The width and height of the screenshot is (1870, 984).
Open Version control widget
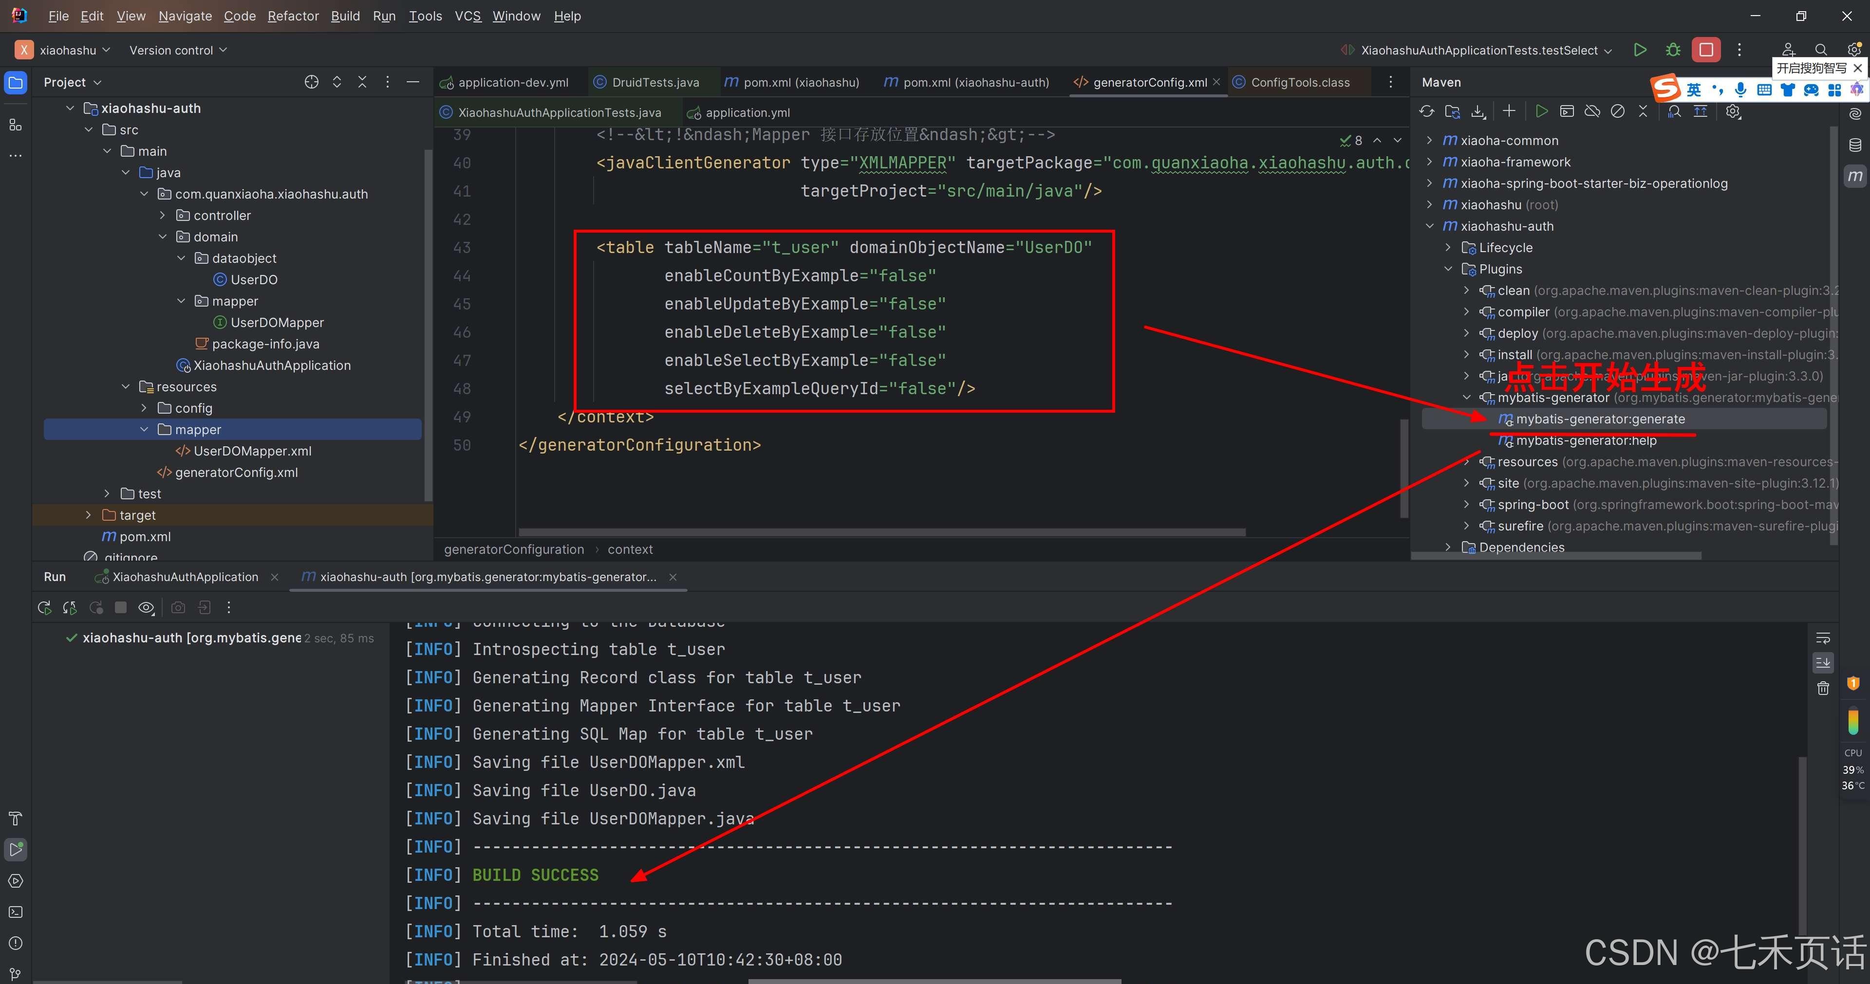point(178,50)
